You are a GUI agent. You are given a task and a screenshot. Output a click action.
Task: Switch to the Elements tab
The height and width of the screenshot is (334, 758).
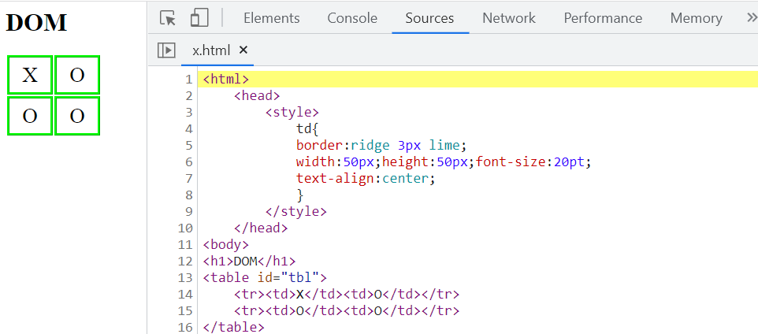(x=271, y=18)
